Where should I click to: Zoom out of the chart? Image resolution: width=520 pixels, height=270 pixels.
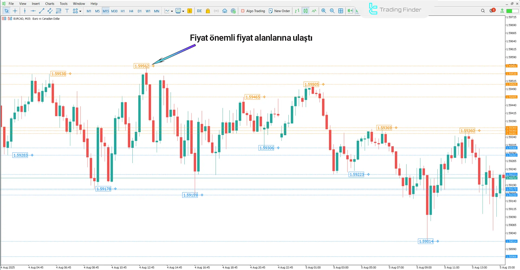(x=332, y=11)
